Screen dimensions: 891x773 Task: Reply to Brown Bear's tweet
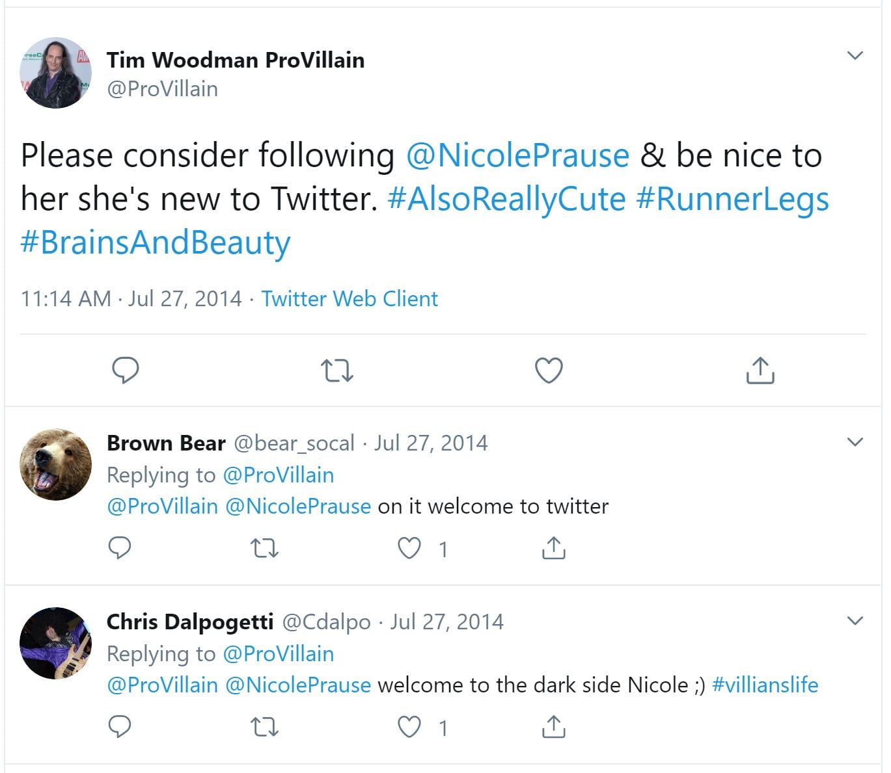(120, 548)
